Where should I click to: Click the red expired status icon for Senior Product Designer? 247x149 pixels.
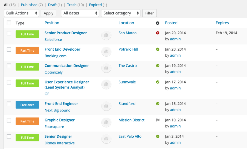click(x=158, y=33)
